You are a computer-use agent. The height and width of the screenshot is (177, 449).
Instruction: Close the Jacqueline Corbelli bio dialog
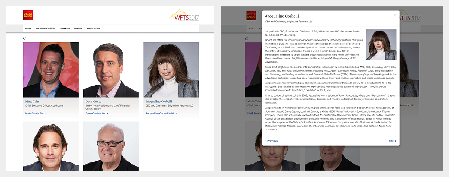[x=395, y=15]
